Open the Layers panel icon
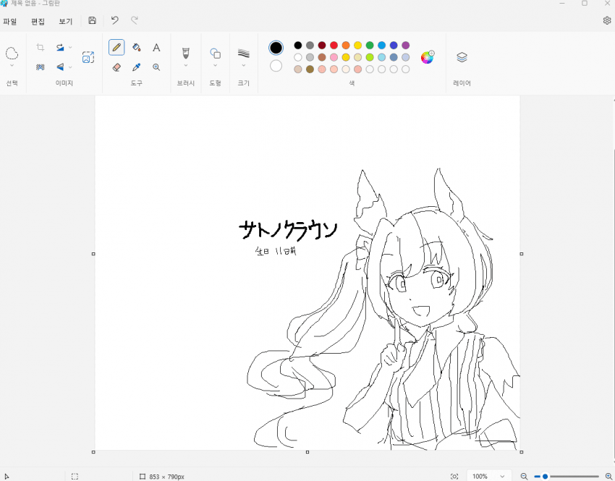Screen dimensions: 615x481 [462, 57]
